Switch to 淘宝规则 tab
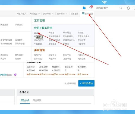Image resolution: width=135 pixels, height=114 pixels. tap(37, 100)
